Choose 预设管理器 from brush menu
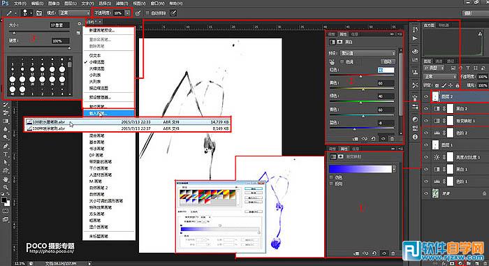The image size is (489, 266). (100, 97)
